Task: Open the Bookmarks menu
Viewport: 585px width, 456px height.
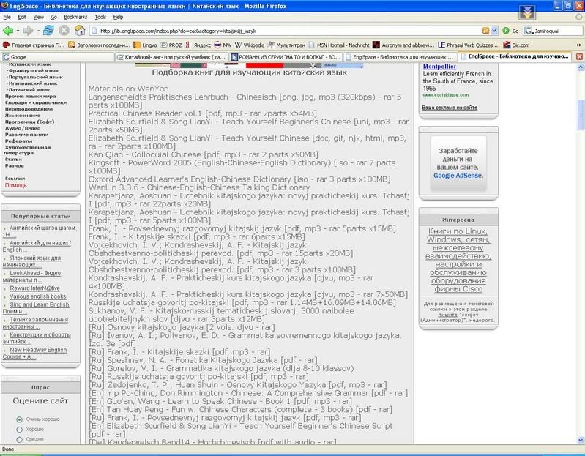Action: click(75, 17)
